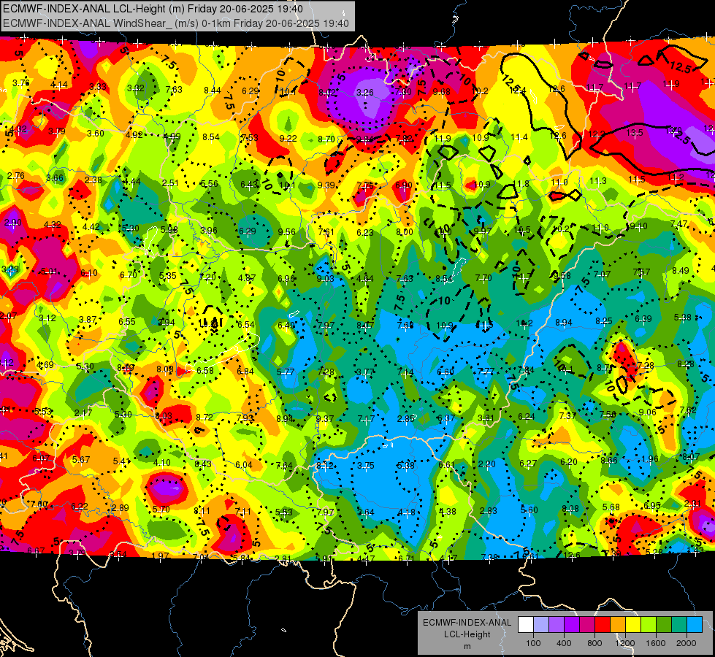
Task: Click the map value "9.22"
Action: click(x=288, y=138)
